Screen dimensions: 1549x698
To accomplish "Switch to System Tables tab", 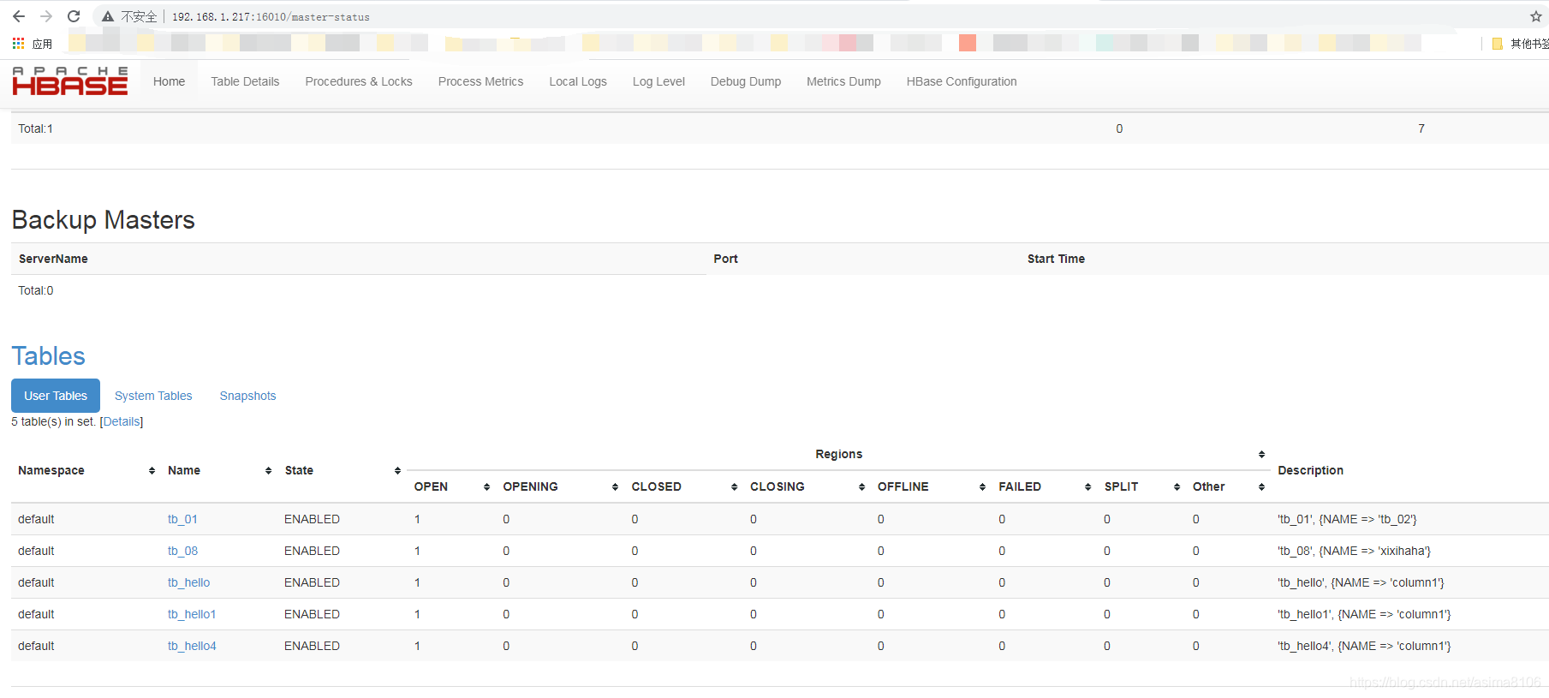I will [x=153, y=396].
